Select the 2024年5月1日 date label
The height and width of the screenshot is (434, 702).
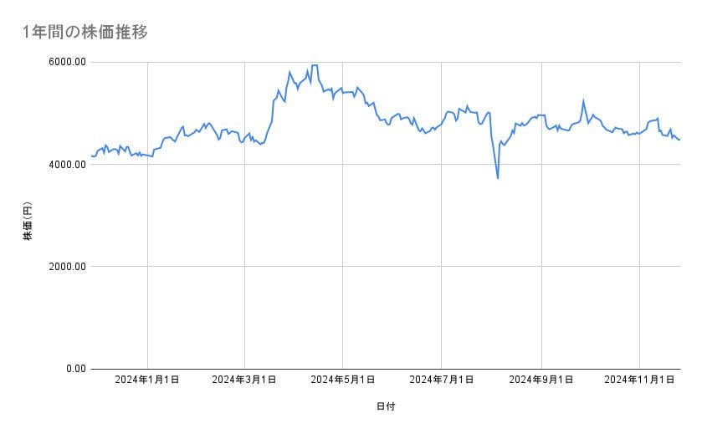(342, 380)
